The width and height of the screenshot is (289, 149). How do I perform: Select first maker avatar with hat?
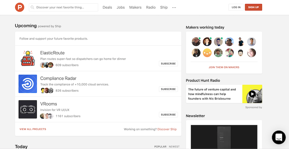coord(196,42)
